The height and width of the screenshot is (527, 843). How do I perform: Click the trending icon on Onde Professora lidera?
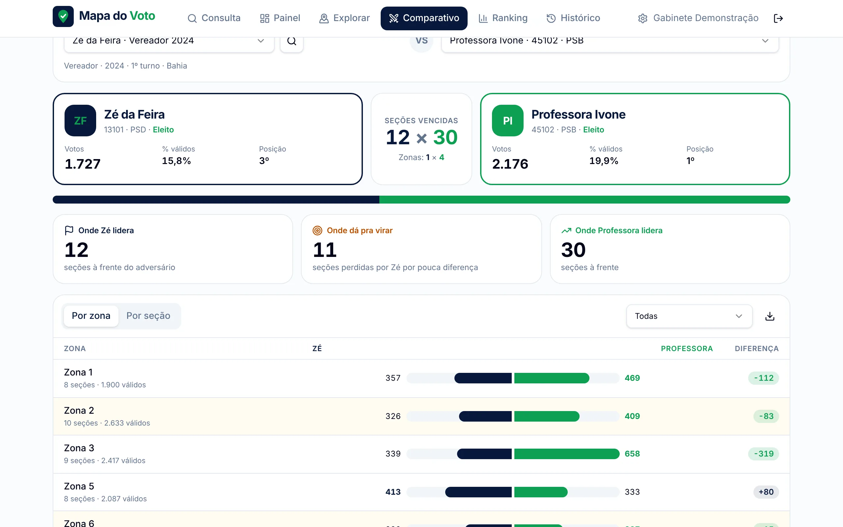pos(566,230)
